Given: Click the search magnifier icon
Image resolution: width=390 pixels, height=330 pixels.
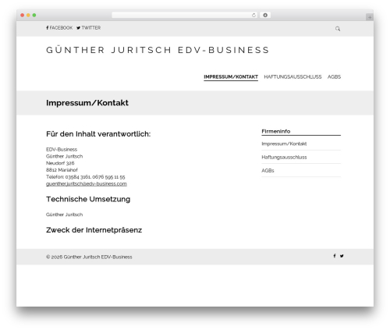Looking at the screenshot, I should coord(338,29).
